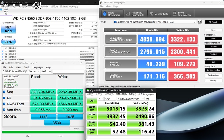The width and height of the screenshot is (224, 140).
Task: Click Random 4 KB QD32 task button
Action: tap(121, 76)
